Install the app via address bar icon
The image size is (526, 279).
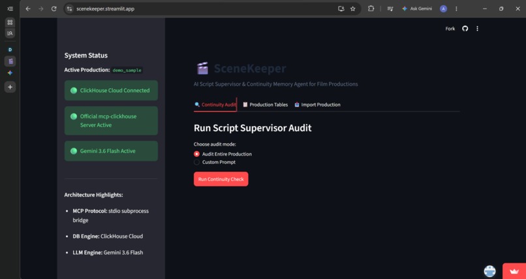341,8
